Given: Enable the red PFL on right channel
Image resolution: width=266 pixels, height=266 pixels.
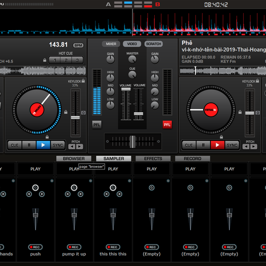Looking at the screenshot, I should [x=167, y=125].
